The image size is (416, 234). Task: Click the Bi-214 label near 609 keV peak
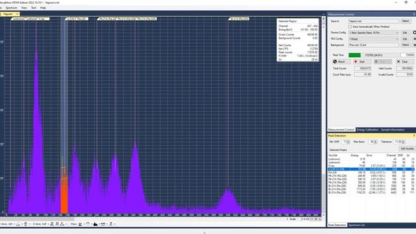click(x=239, y=19)
